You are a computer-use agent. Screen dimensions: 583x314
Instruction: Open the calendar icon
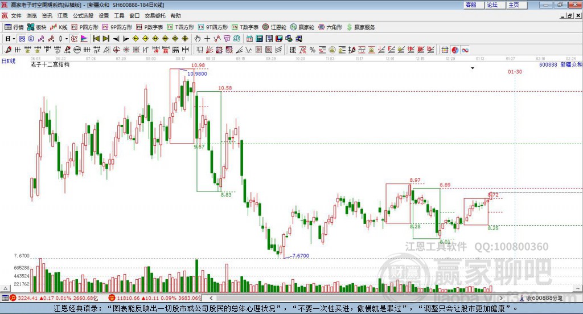249,39
